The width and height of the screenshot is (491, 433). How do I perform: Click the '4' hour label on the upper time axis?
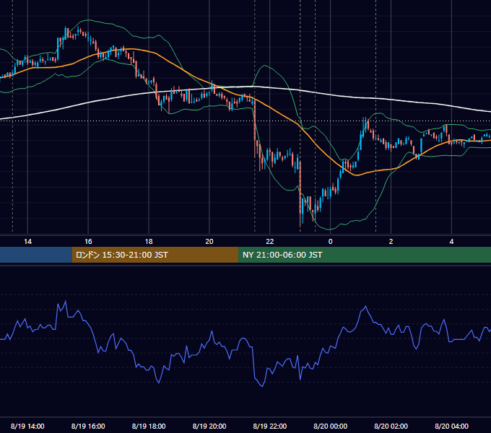pos(451,242)
